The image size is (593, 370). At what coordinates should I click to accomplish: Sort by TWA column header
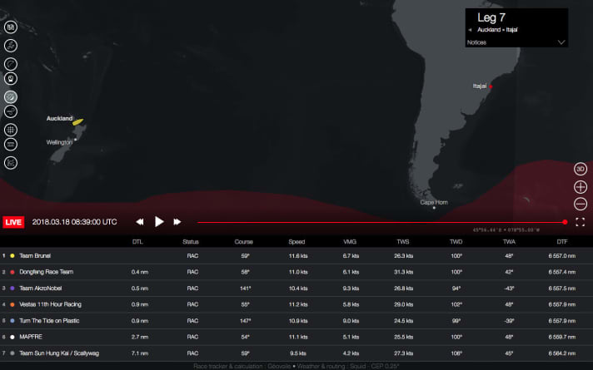coord(509,242)
